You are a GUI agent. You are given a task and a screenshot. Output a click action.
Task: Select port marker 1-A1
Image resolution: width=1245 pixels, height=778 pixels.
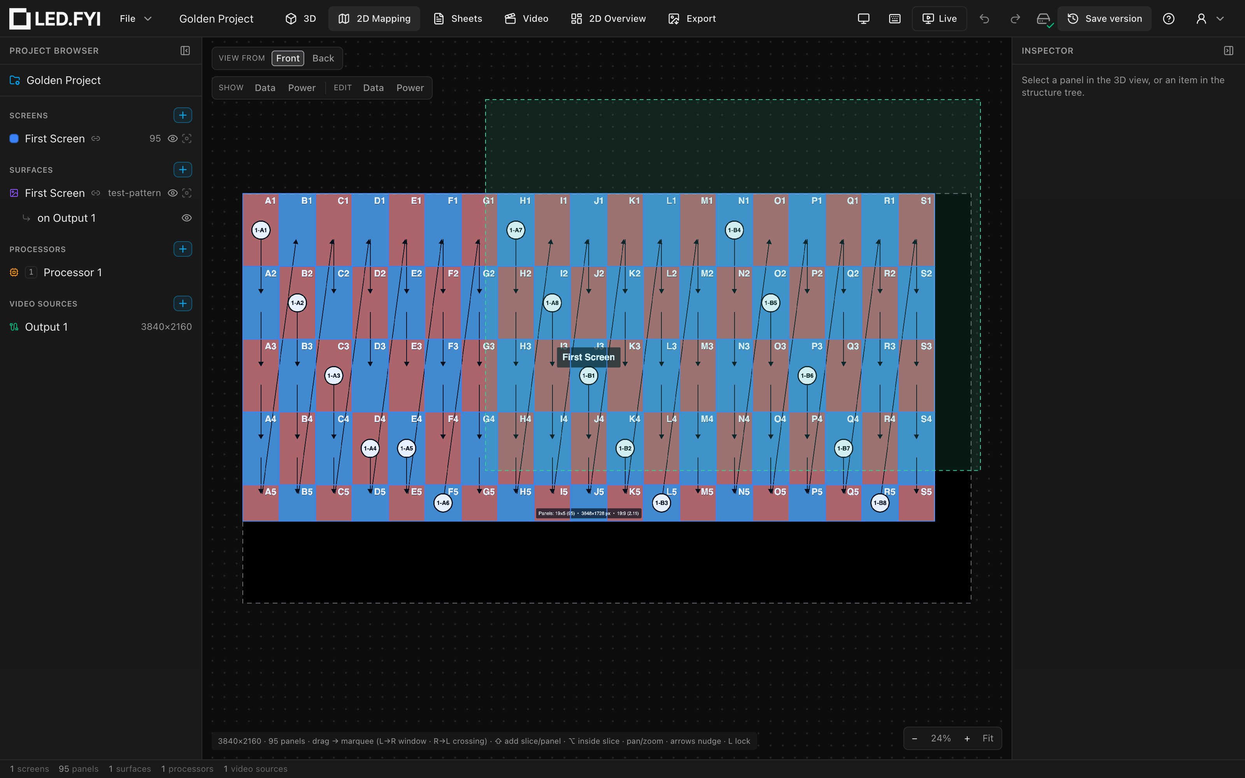point(261,230)
